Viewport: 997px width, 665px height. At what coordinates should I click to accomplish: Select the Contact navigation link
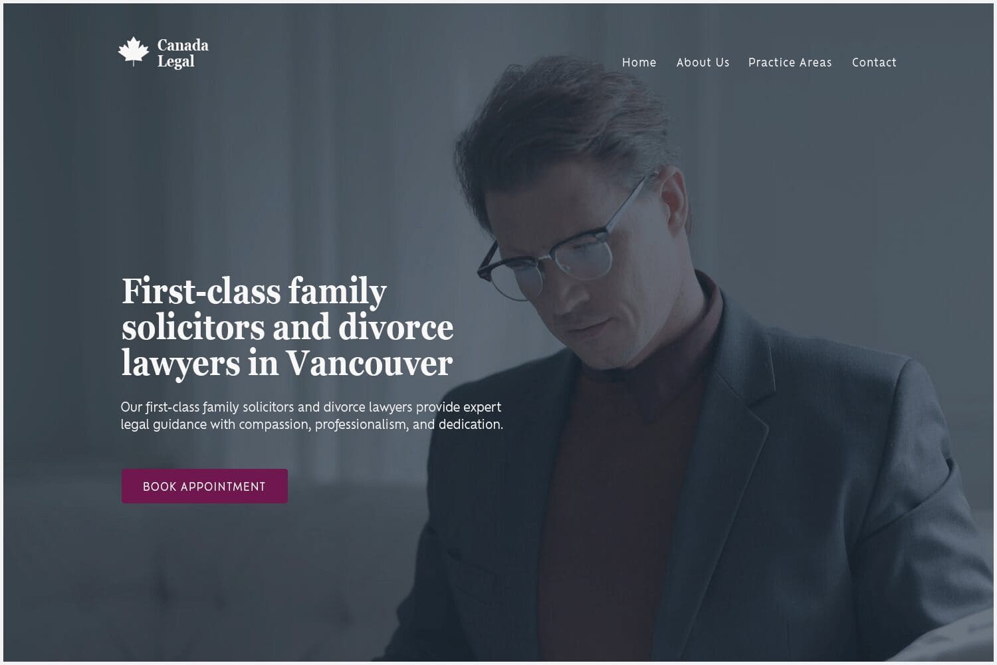click(x=874, y=63)
